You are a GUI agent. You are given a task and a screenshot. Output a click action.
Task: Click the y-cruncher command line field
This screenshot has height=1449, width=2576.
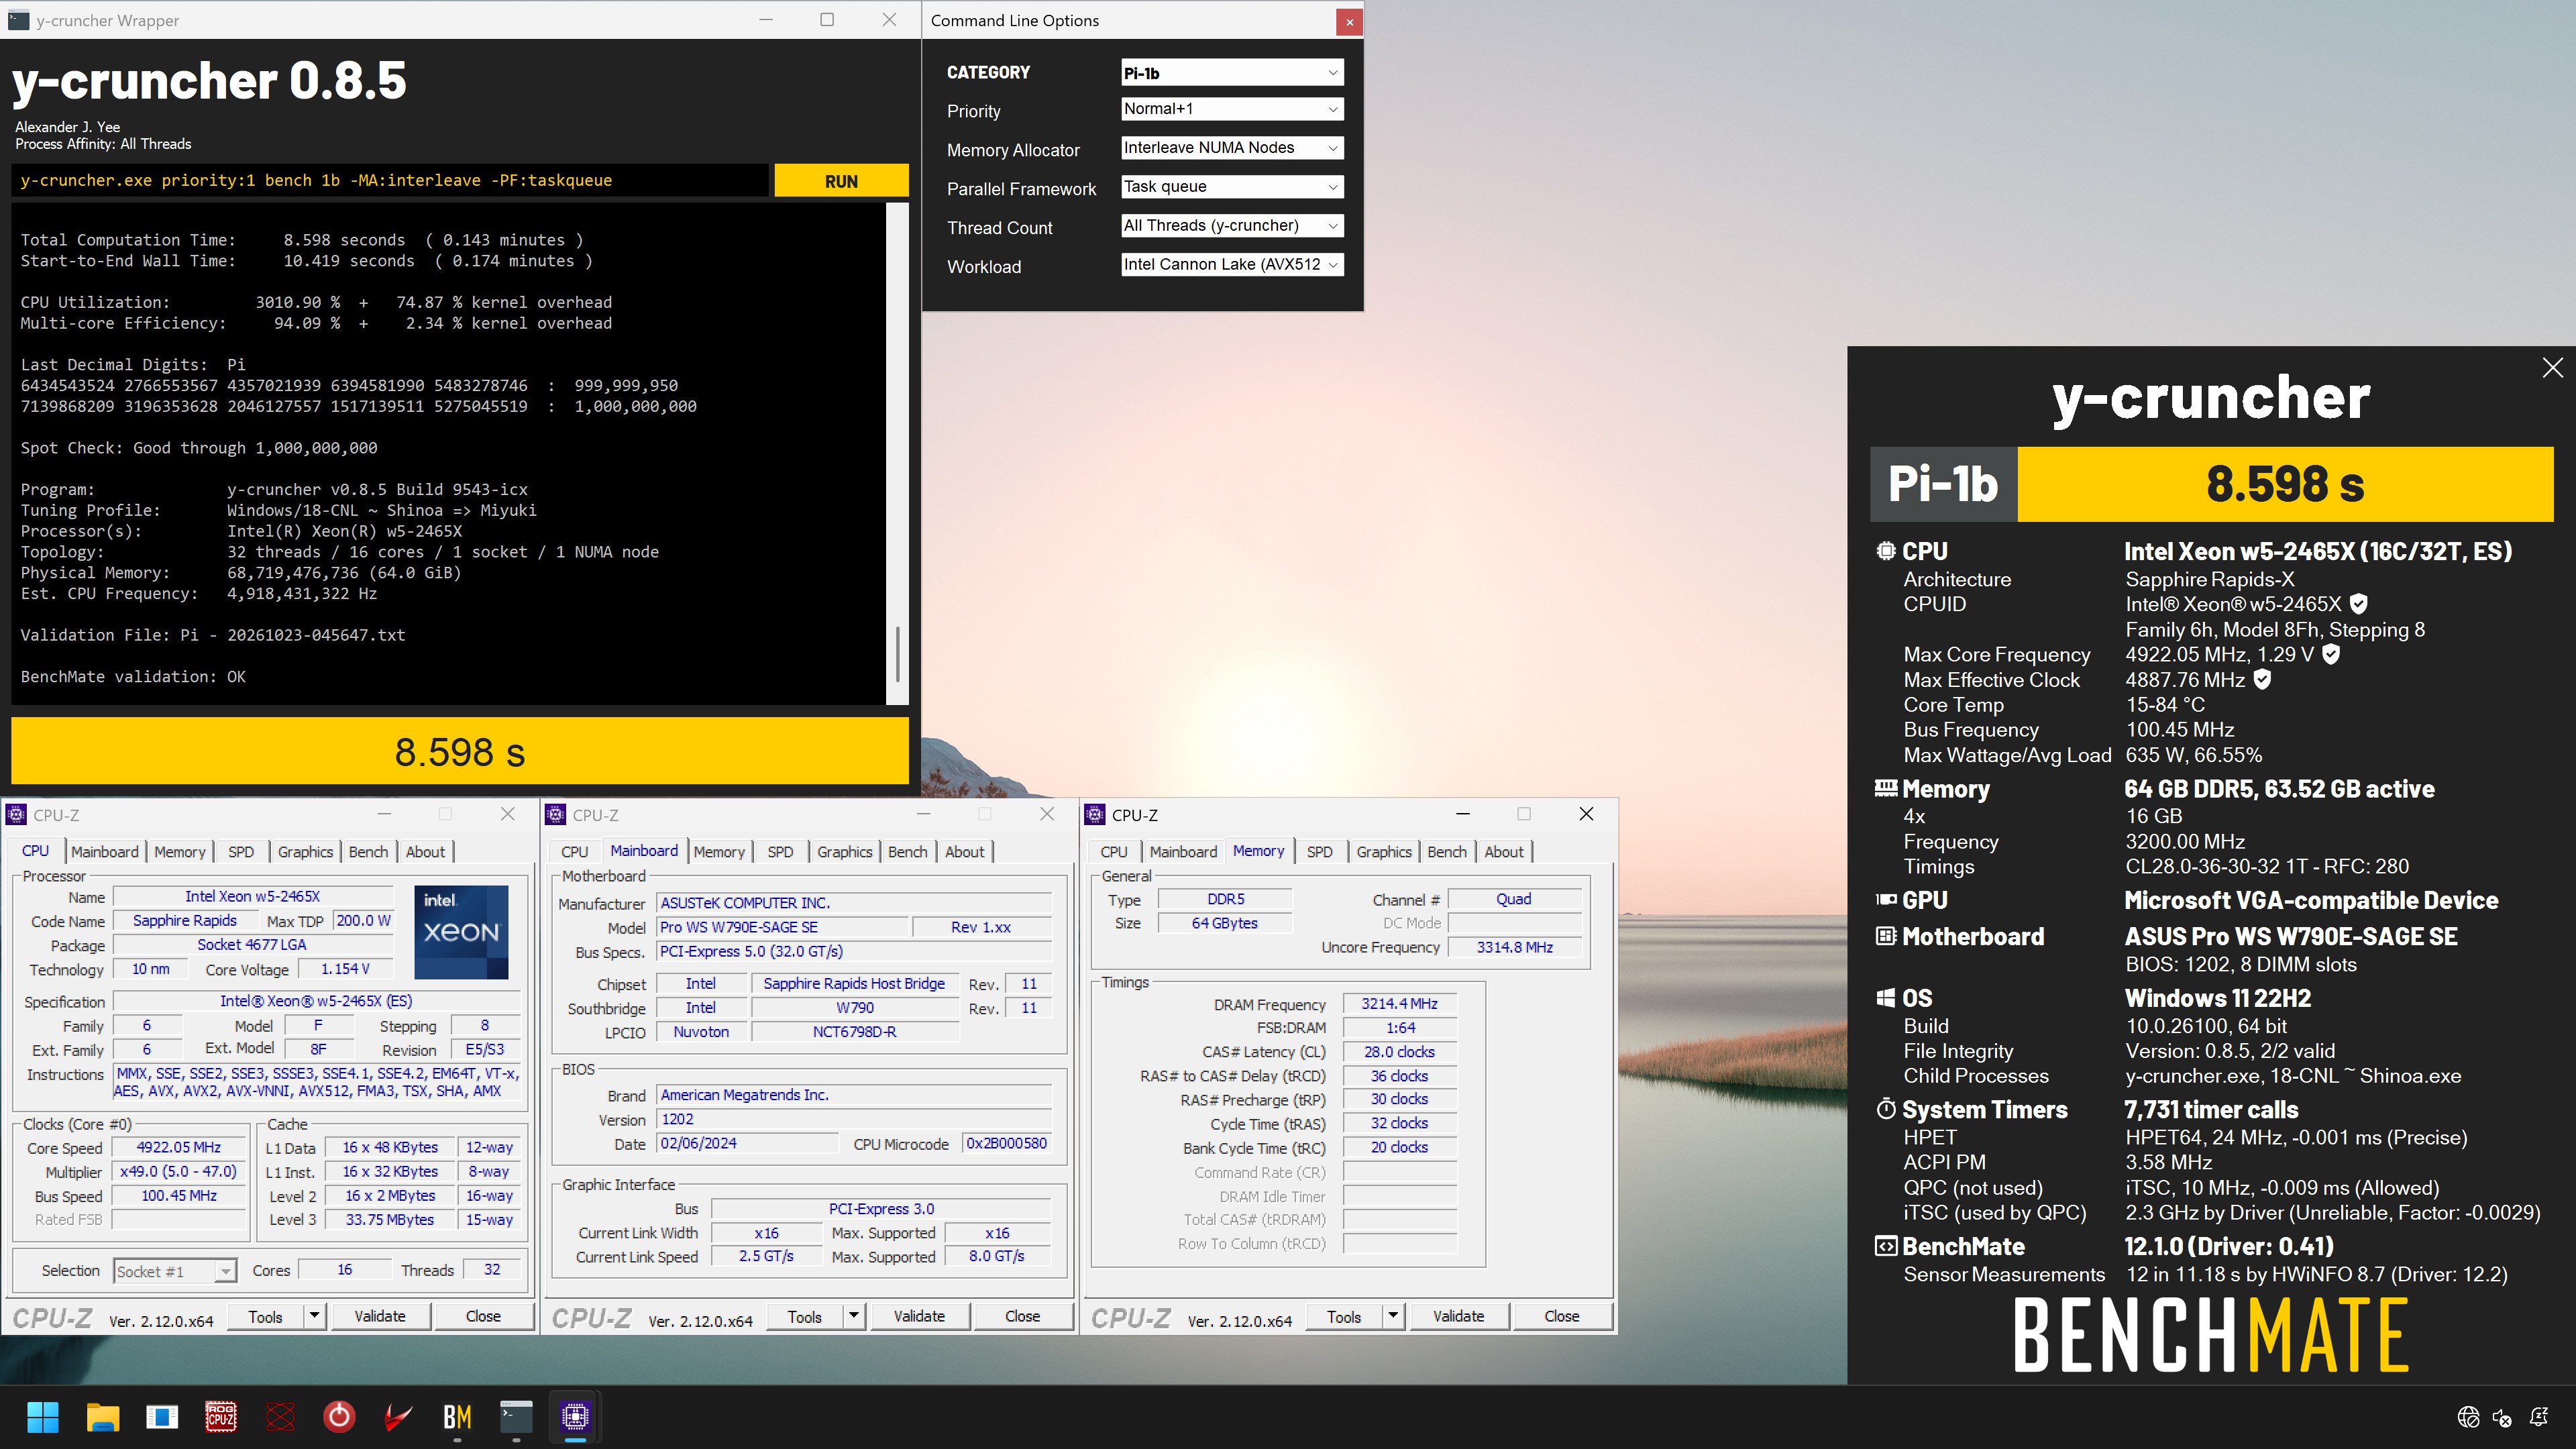(x=390, y=181)
